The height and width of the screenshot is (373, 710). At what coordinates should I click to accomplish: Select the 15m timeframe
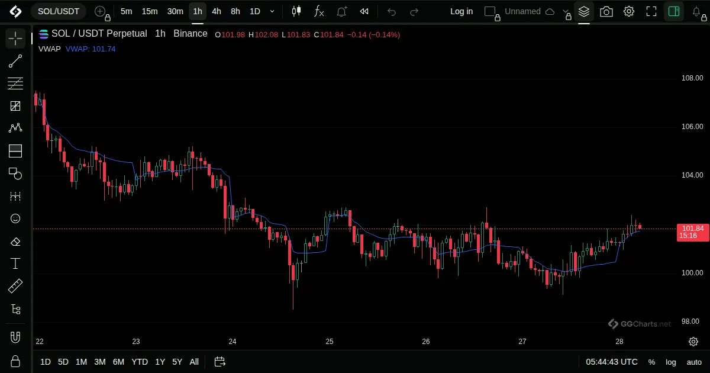coord(150,11)
